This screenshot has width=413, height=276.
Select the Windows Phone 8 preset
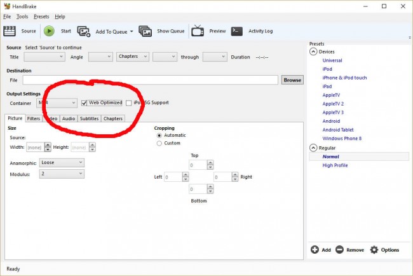click(x=342, y=139)
